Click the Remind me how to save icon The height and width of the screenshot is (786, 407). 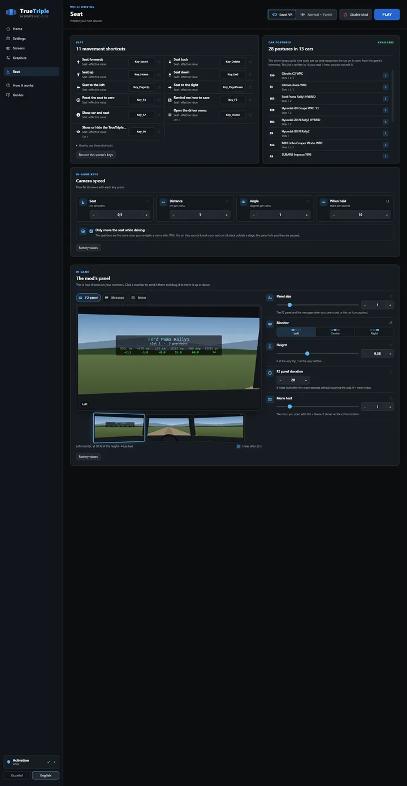click(170, 100)
